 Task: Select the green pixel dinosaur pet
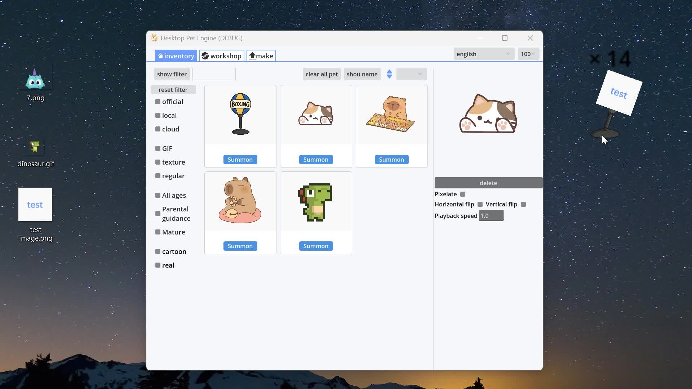(x=316, y=202)
